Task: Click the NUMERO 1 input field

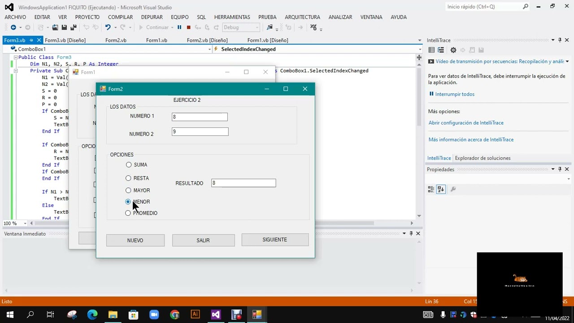Action: click(200, 117)
